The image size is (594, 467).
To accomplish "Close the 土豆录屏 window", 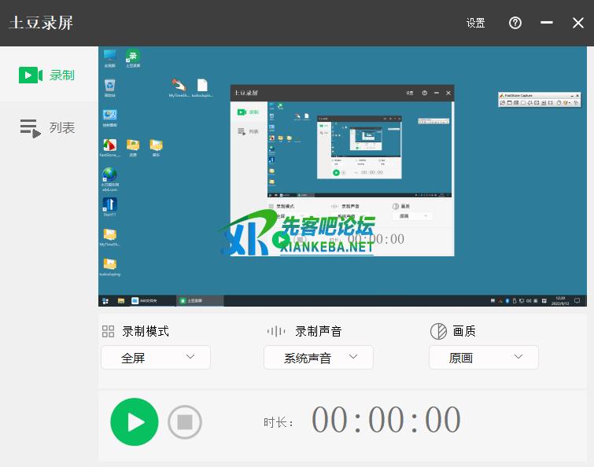I will point(578,23).
